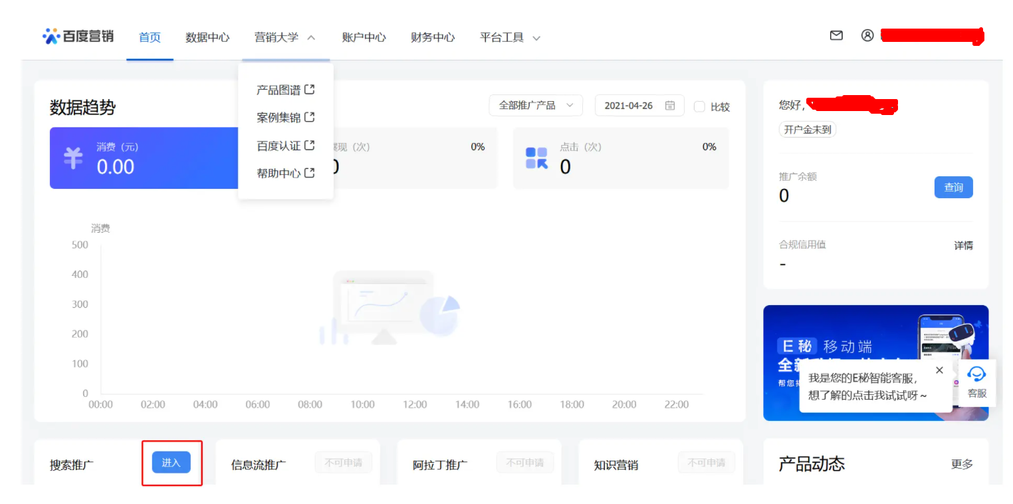
Task: Open 百度认证 from the dropdown menu
Action: point(286,146)
